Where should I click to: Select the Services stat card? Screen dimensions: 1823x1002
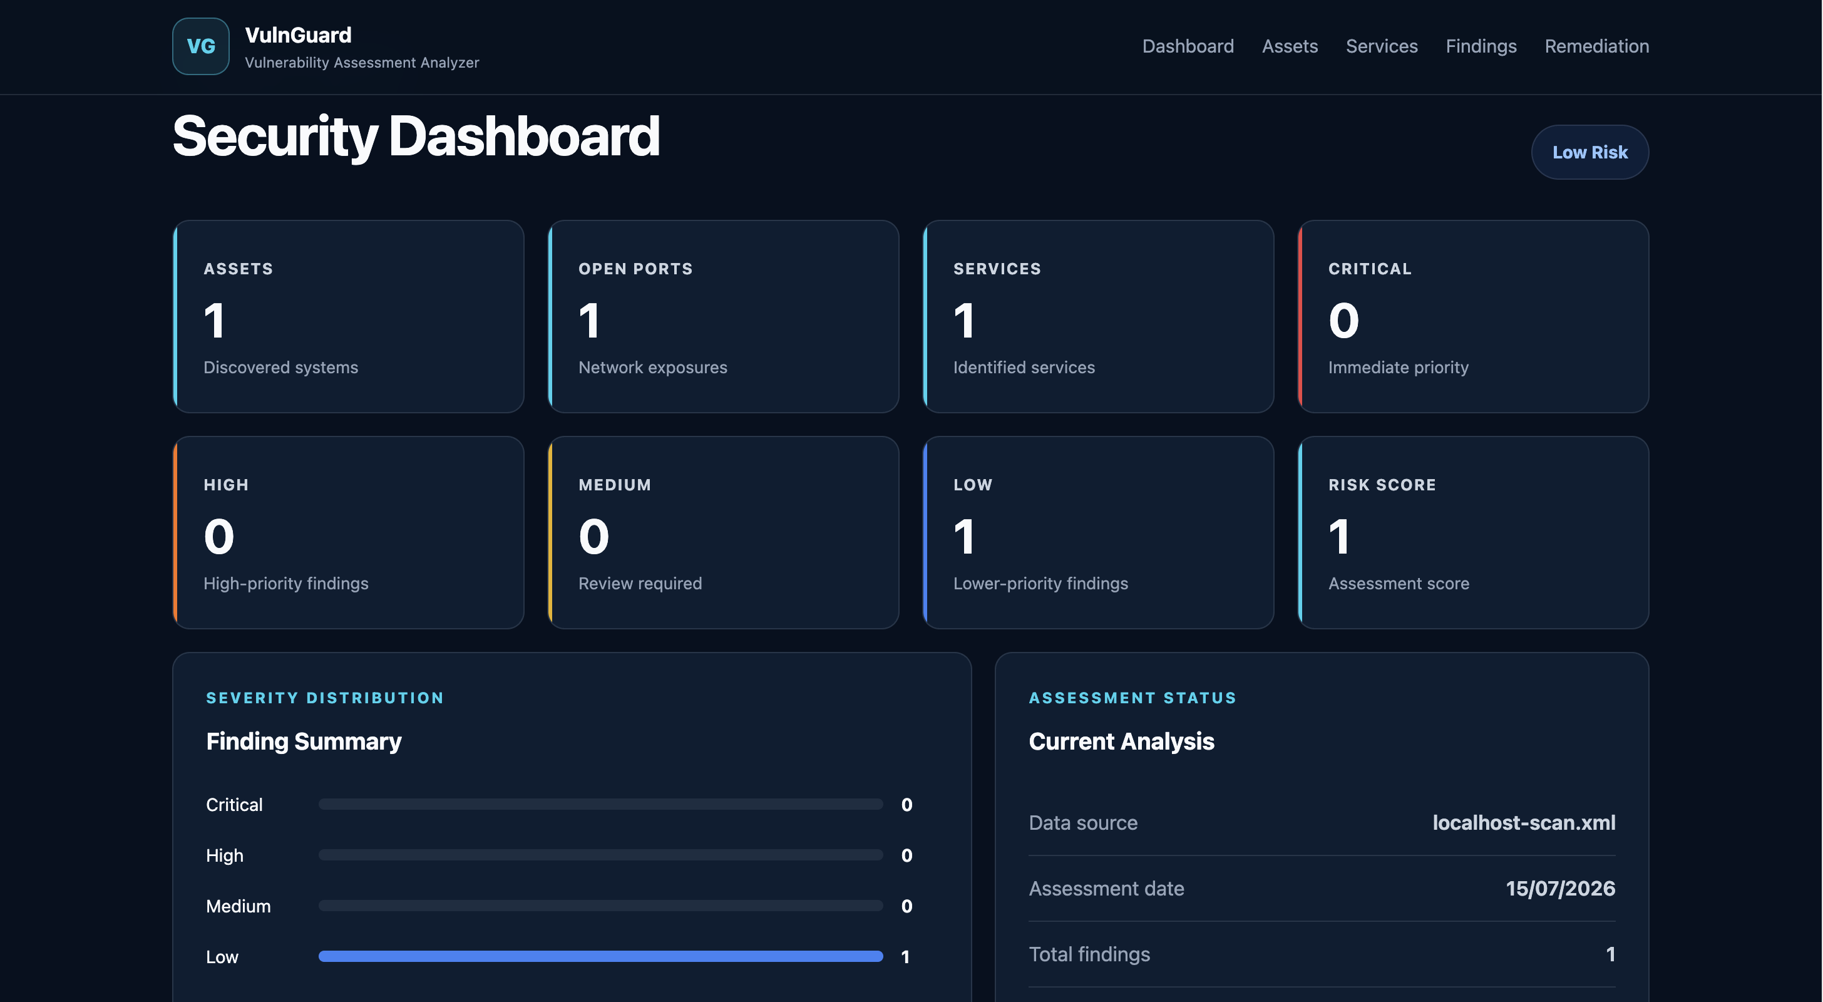[1098, 316]
